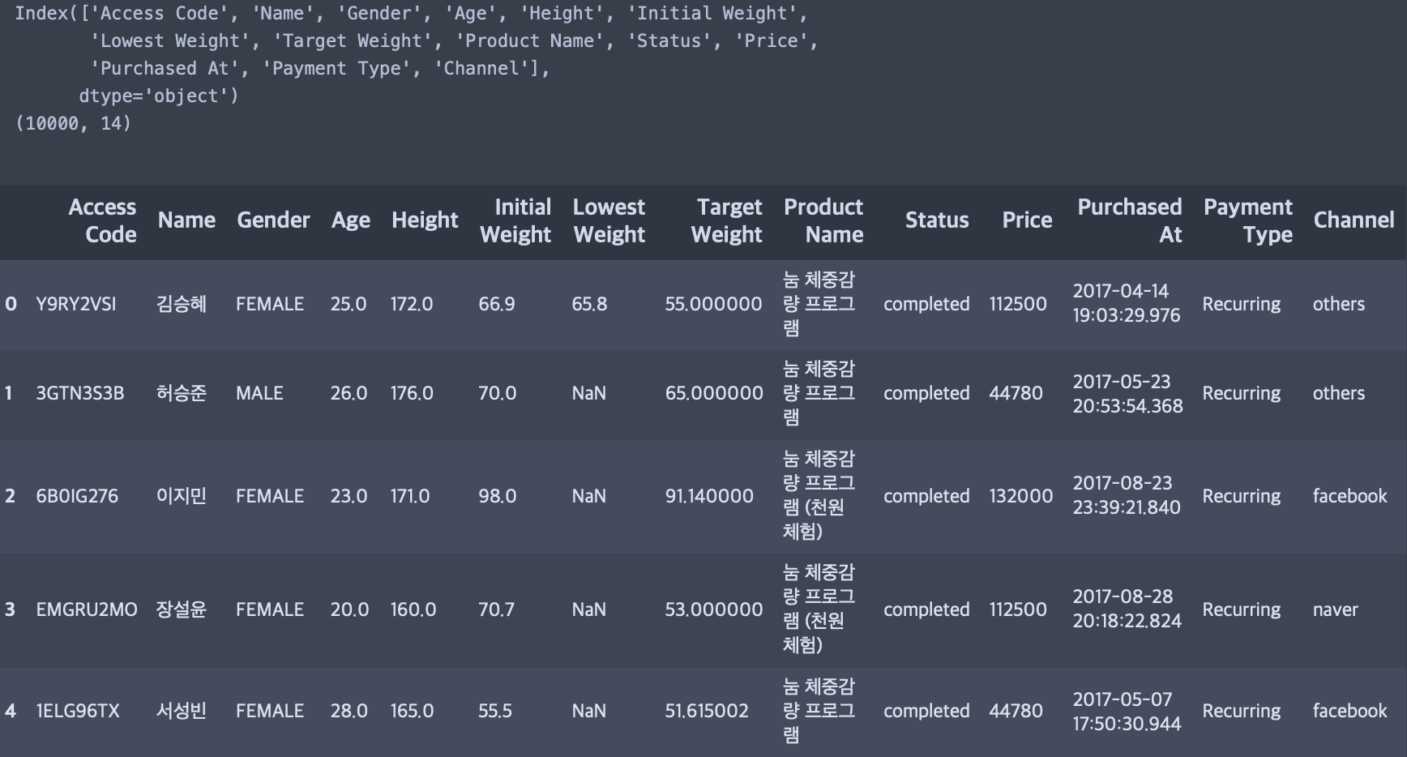Click initial weight 55.5
Screen dimensions: 1407x757
495,711
